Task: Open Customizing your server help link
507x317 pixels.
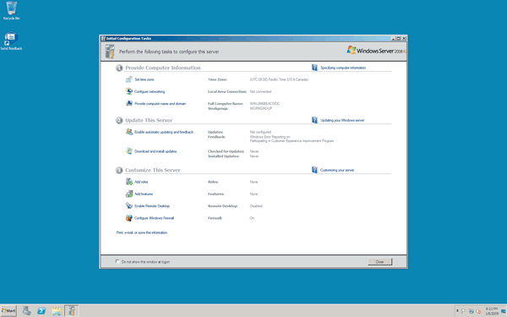Action: [337, 170]
